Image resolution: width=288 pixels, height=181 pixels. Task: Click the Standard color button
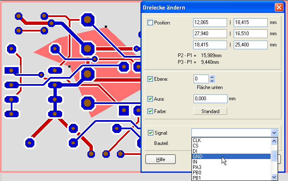tap(210, 111)
